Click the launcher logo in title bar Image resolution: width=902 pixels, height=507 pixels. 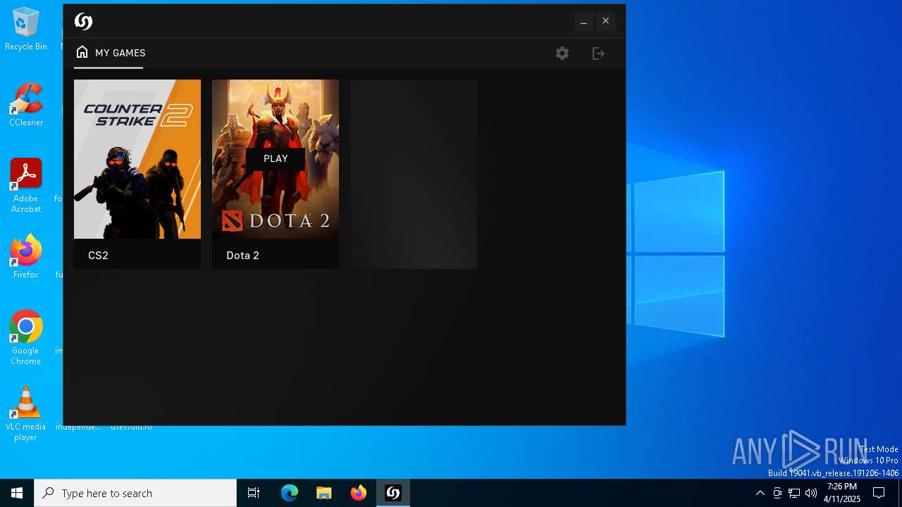(x=83, y=21)
